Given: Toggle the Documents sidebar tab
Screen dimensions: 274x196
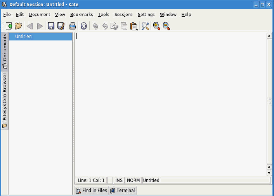Looking at the screenshot, I should click(x=5, y=51).
